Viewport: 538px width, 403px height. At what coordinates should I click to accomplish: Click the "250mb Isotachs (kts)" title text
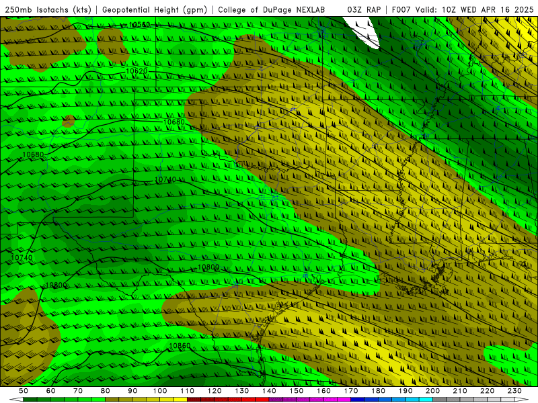48,10
